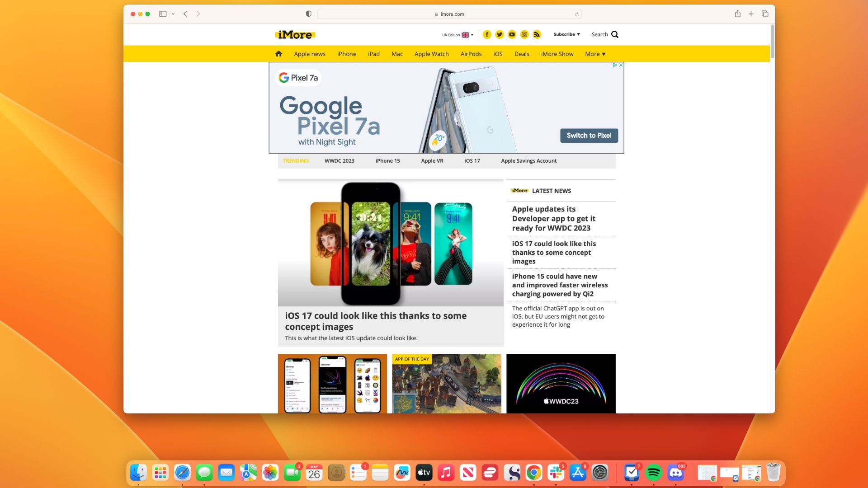Reload the page in address bar
The height and width of the screenshot is (488, 868).
tap(577, 14)
